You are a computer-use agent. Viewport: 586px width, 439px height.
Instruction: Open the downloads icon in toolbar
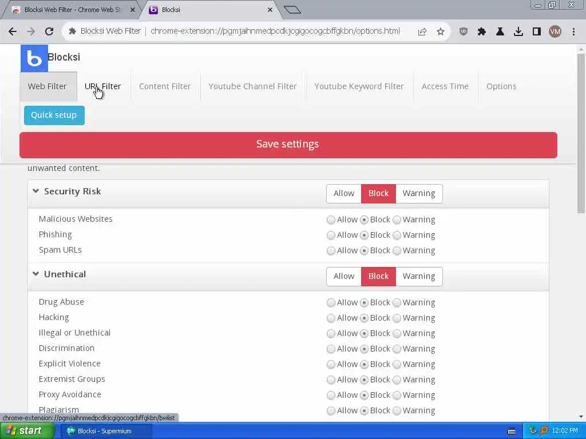(x=518, y=31)
